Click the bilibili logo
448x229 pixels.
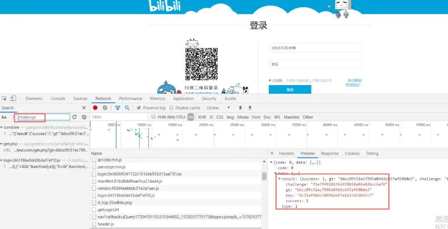[165, 5]
